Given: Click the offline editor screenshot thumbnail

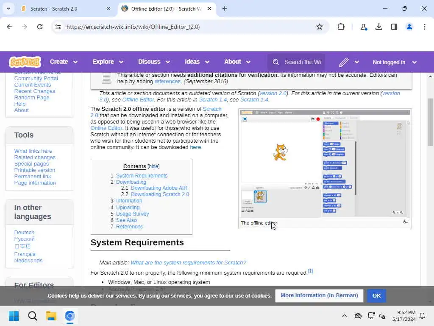Looking at the screenshot, I should [x=325, y=164].
